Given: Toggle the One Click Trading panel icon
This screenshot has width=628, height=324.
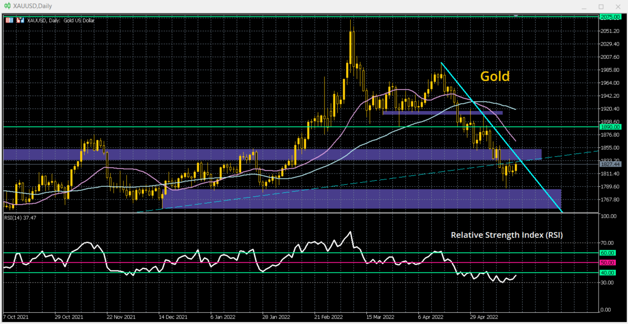Looking at the screenshot, I should [20, 20].
